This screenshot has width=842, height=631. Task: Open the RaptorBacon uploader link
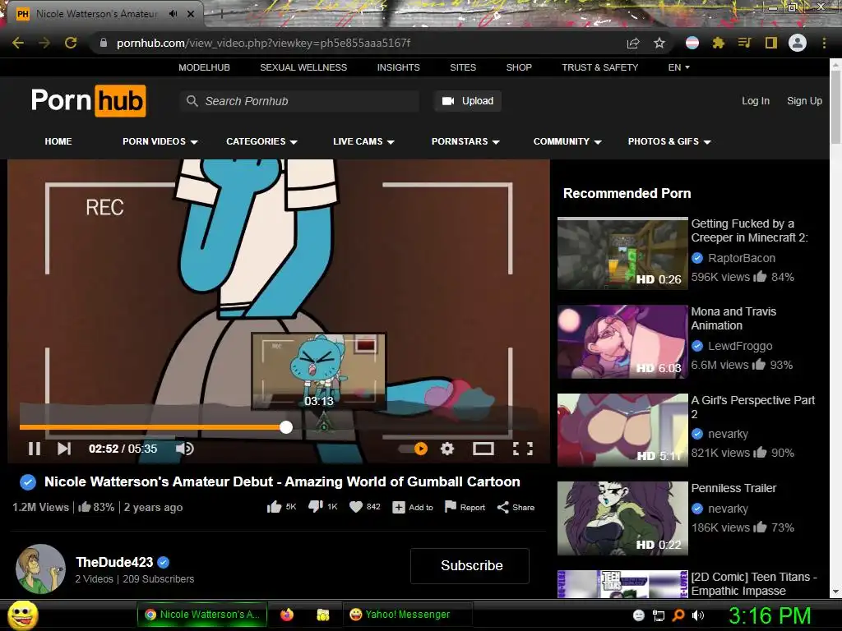(742, 258)
